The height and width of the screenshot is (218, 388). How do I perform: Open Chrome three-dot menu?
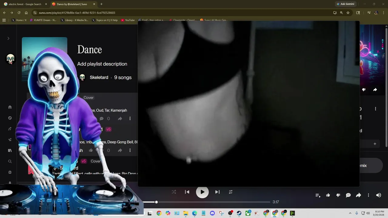pyautogui.click(x=383, y=13)
